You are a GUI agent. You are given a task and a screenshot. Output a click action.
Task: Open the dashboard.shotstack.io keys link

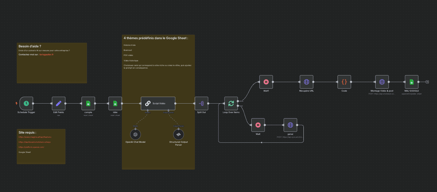click(35, 142)
